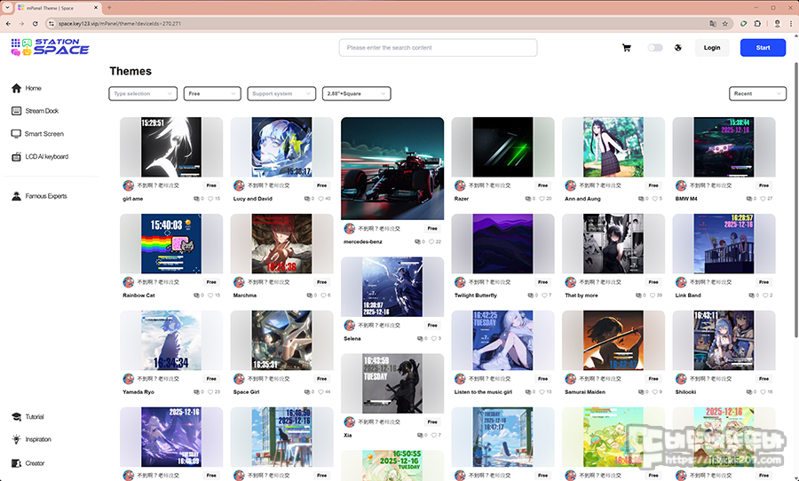Open the Listen to the music girl title

click(483, 392)
